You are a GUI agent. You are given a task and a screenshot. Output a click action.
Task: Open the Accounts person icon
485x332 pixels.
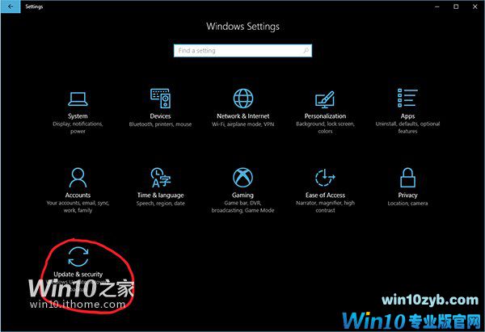78,177
